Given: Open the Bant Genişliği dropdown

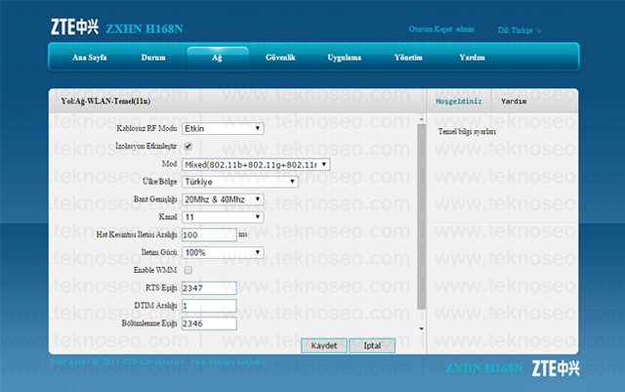Looking at the screenshot, I should pos(223,199).
